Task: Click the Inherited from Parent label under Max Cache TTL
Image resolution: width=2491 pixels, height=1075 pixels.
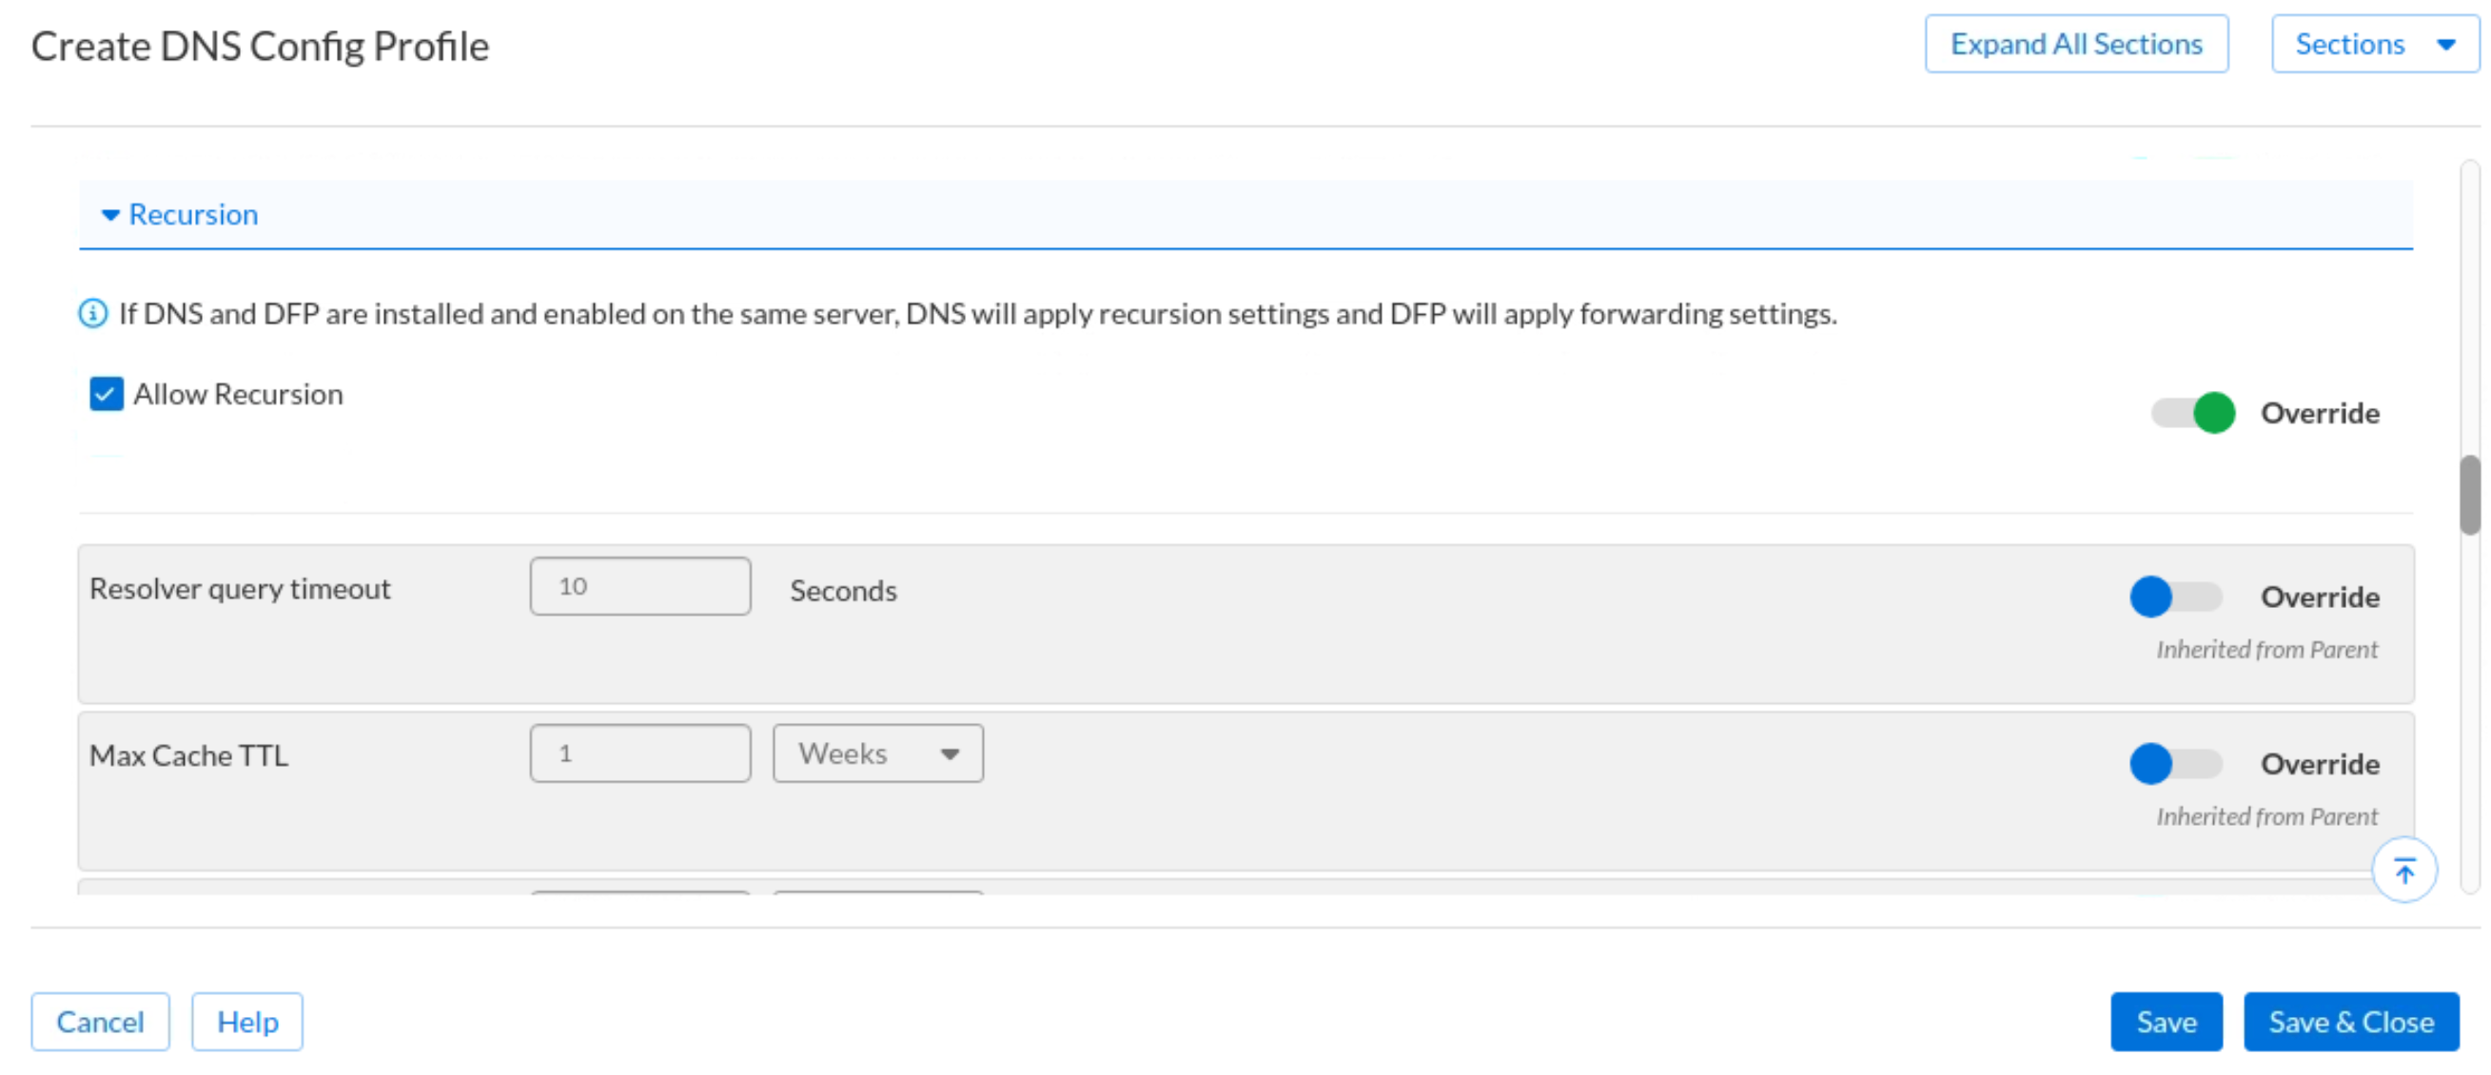Action: pos(2264,816)
